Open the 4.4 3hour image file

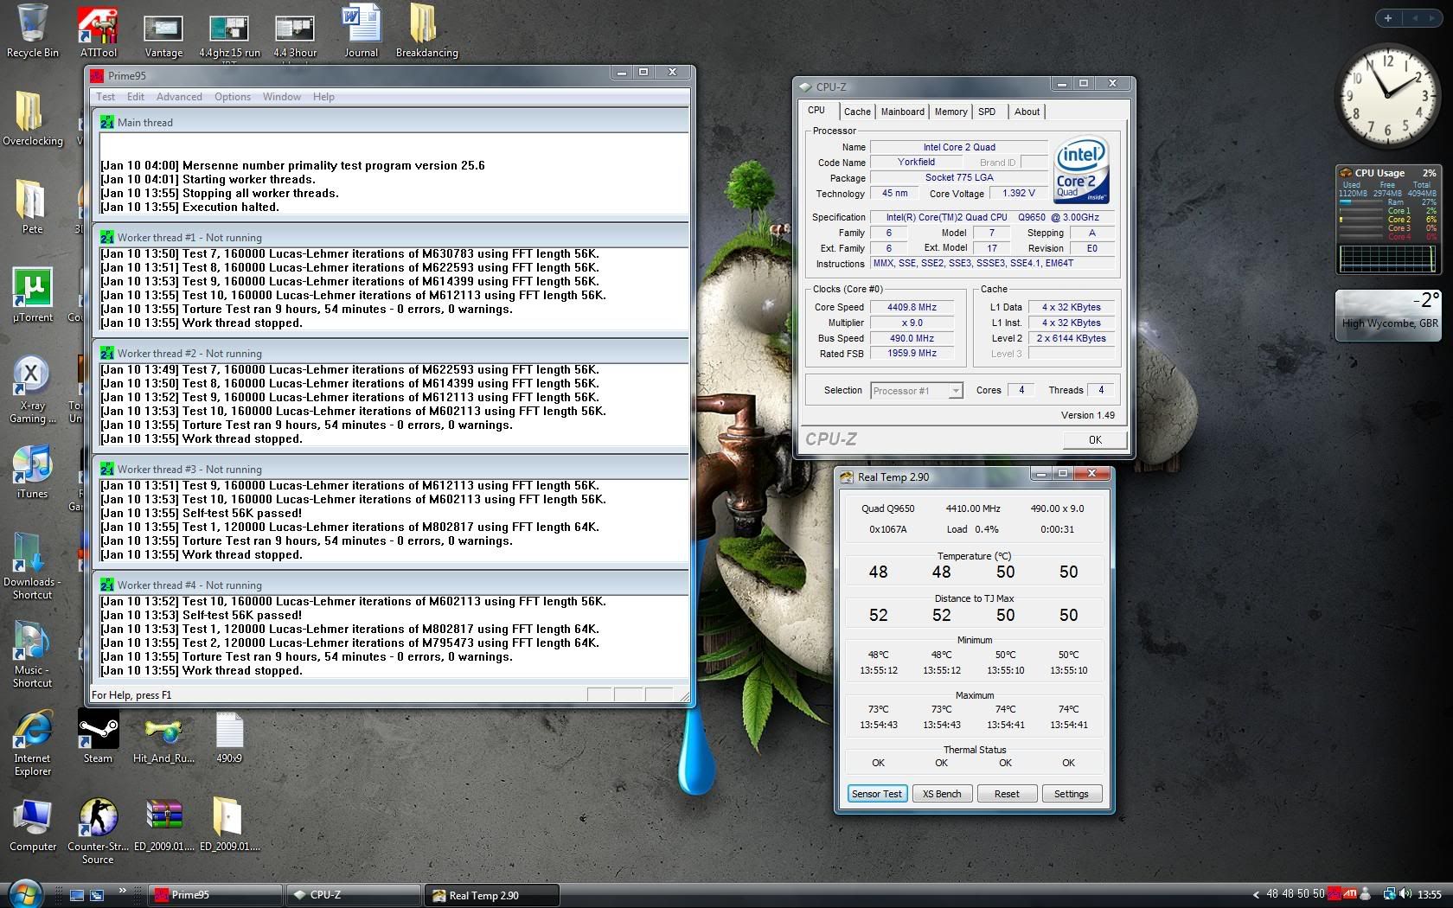[x=295, y=37]
